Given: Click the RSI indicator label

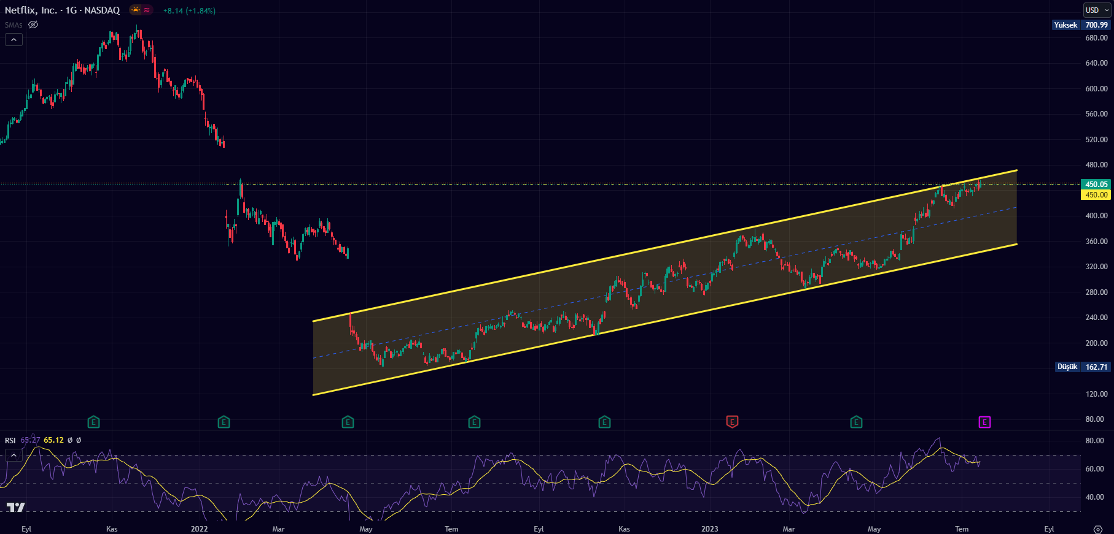Looking at the screenshot, I should click(x=10, y=440).
